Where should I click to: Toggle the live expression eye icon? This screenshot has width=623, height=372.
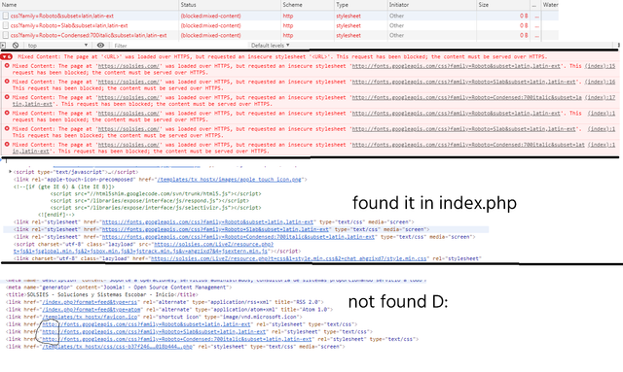click(x=100, y=46)
